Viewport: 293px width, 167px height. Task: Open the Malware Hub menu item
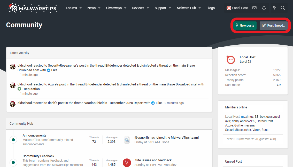(x=186, y=8)
